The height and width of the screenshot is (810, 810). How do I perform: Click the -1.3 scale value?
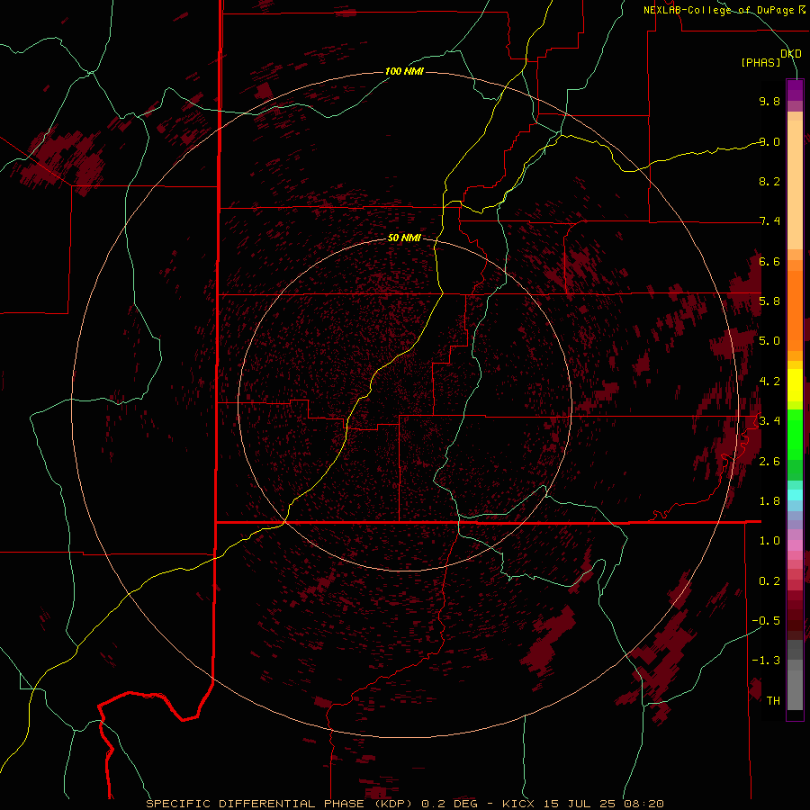766,661
